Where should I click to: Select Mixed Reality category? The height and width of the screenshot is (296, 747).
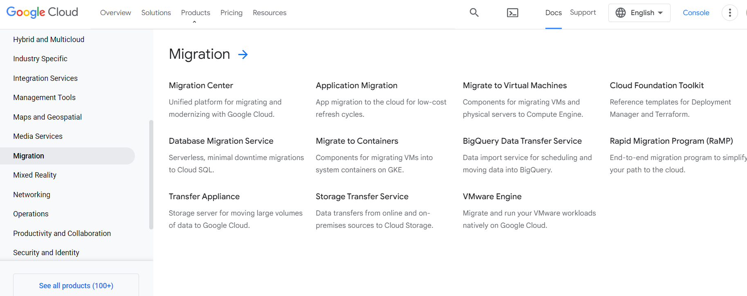(x=35, y=175)
